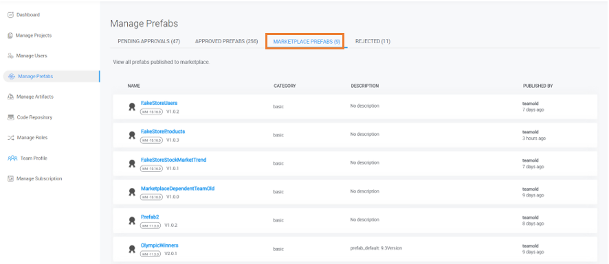Click the Team Profile group icon
This screenshot has height=264, width=609.
tap(12, 158)
